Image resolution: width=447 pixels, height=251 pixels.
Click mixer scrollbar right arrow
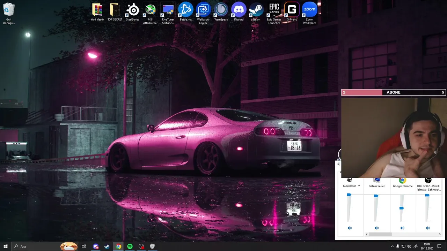coord(440,234)
